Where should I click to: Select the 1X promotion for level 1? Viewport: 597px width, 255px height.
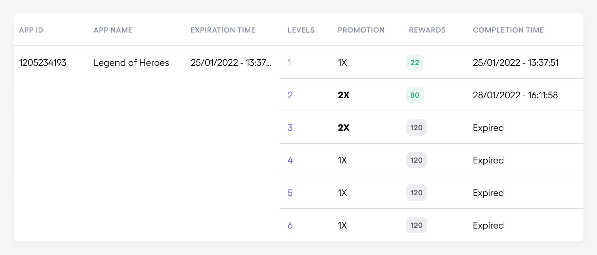pos(342,62)
